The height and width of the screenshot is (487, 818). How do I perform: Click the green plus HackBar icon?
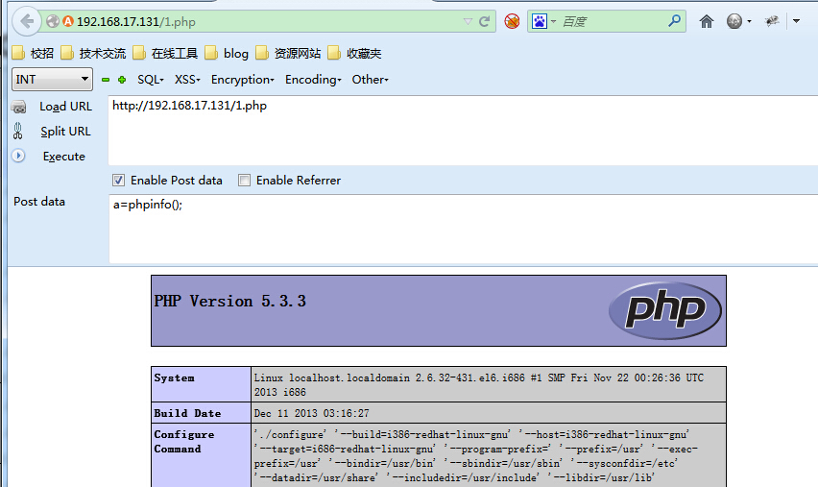(122, 80)
